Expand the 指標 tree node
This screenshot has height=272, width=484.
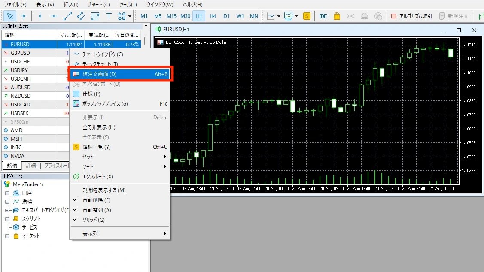[x=7, y=201]
